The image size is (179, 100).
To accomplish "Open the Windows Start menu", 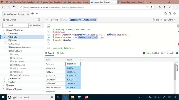I will coord(3,97).
